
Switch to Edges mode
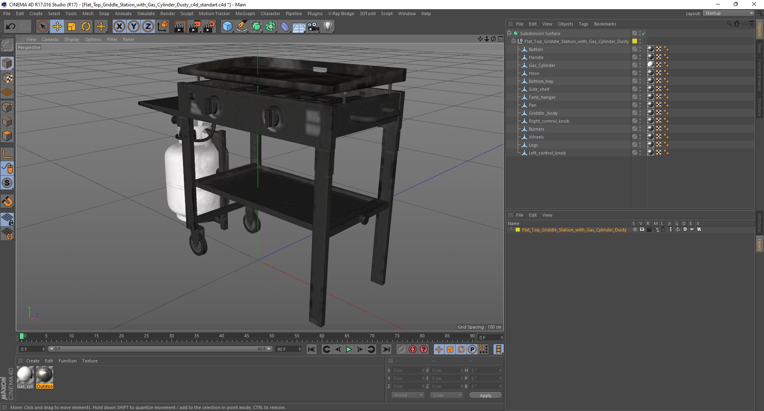[x=7, y=121]
